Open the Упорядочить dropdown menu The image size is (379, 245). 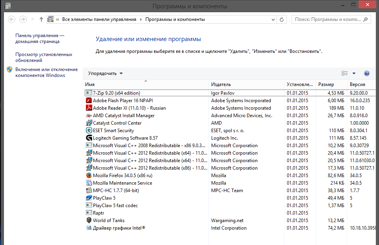coord(105,73)
